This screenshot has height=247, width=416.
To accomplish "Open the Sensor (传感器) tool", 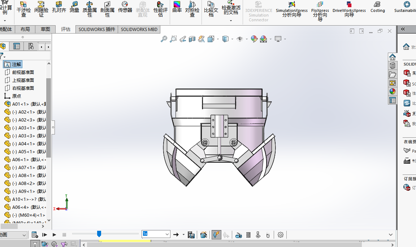I will click(125, 7).
